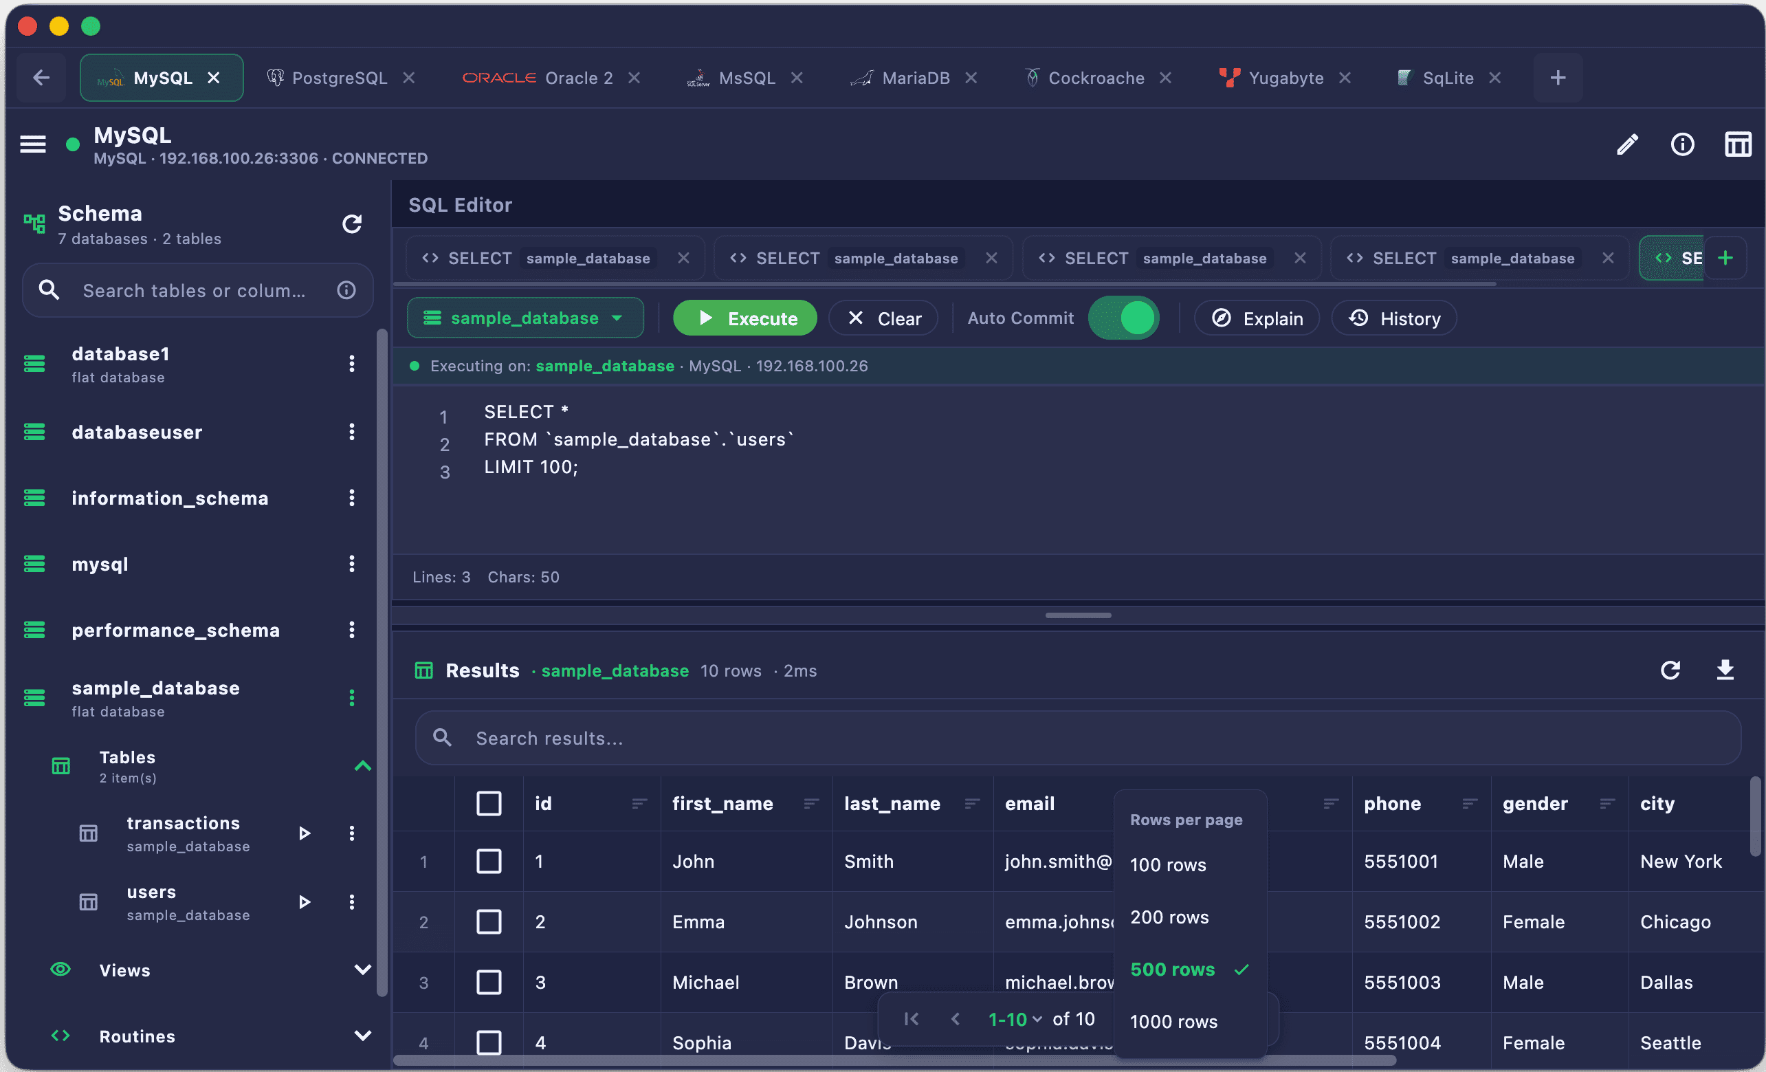The image size is (1766, 1072).
Task: Select the row checkbox for Sophia
Action: tap(489, 1042)
